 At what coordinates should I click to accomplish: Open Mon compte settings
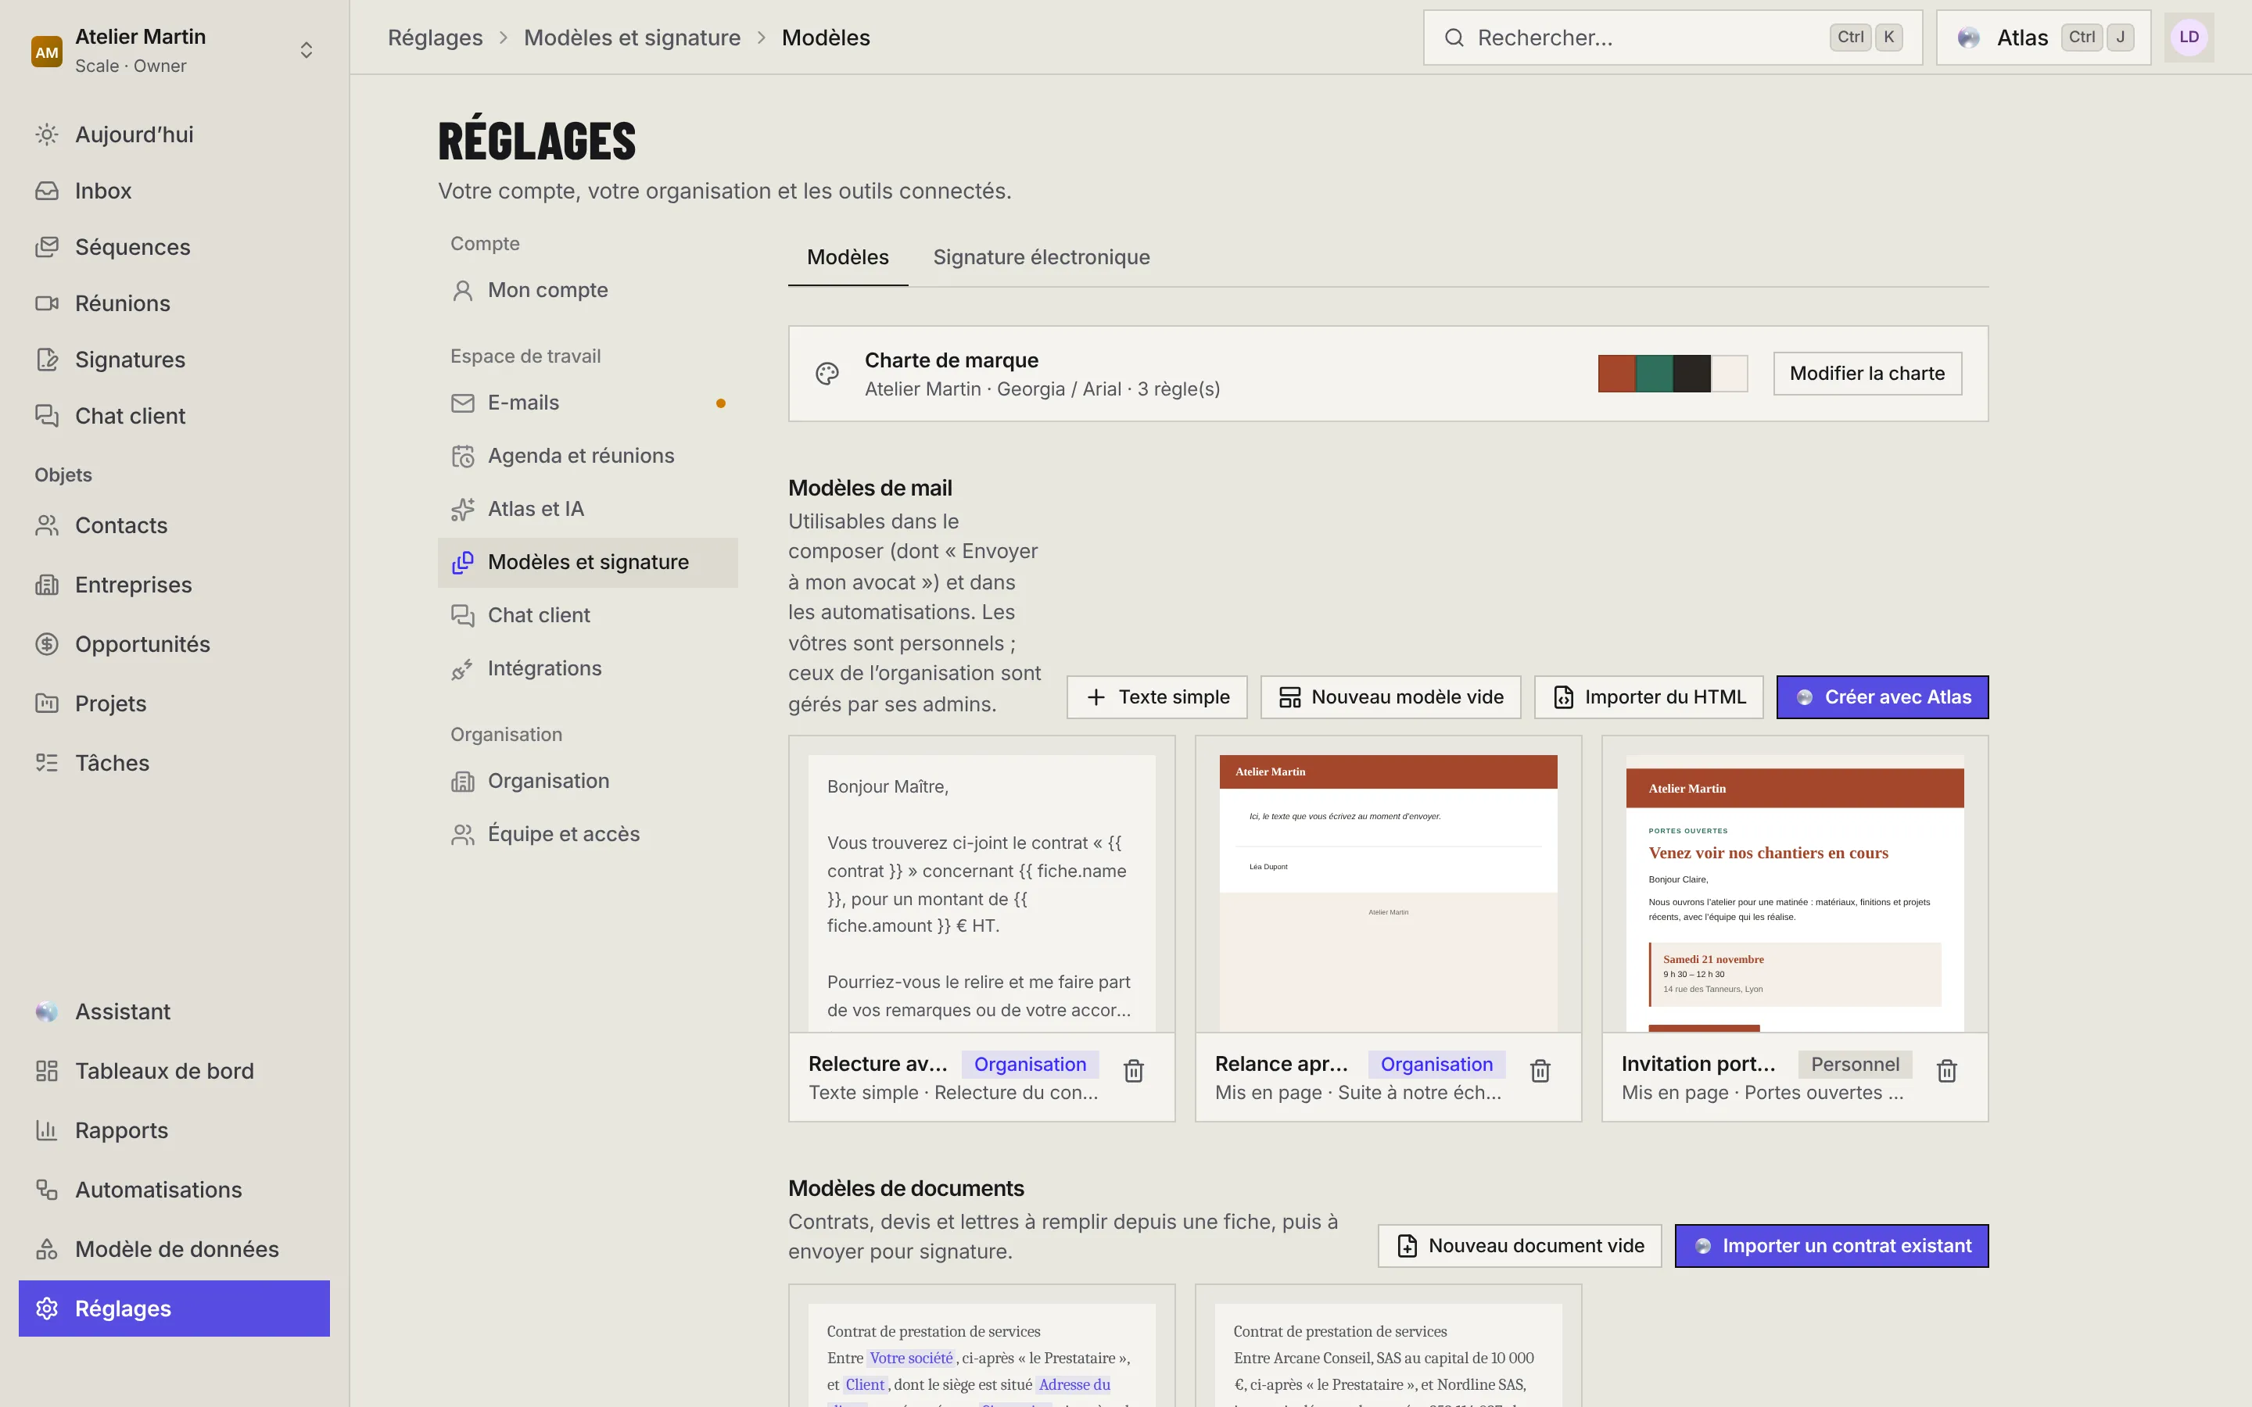[588, 290]
